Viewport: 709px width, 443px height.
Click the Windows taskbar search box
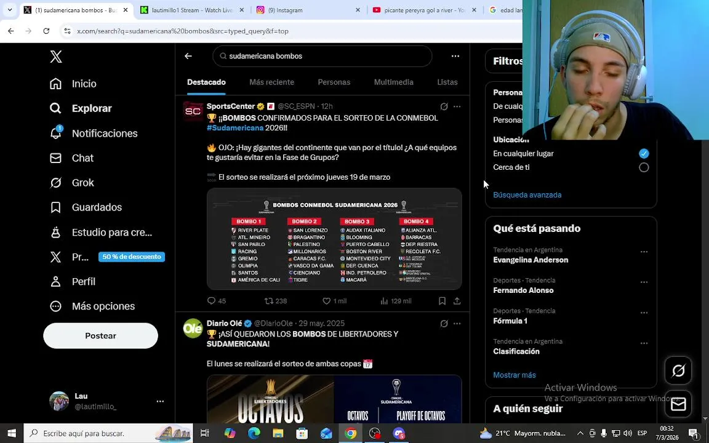tap(108, 434)
